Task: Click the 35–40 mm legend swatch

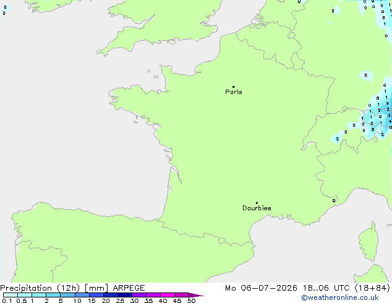Action: (153, 295)
